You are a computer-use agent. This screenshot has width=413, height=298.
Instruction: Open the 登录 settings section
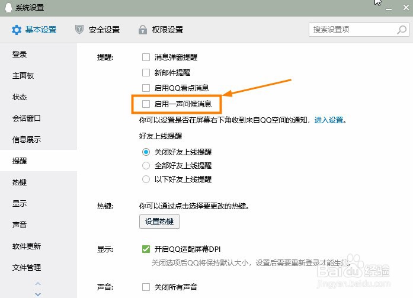[x=39, y=55]
